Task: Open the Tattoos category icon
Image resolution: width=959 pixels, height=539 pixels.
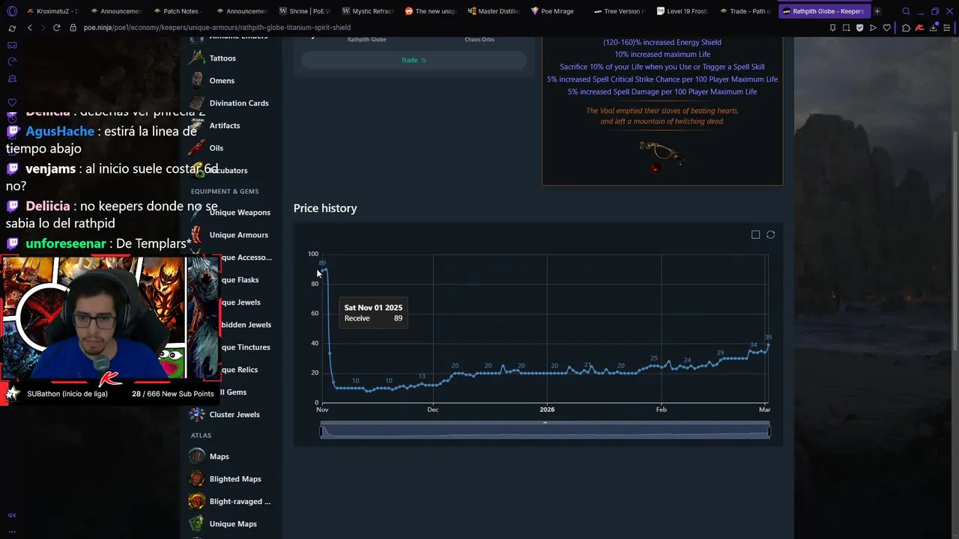Action: [x=196, y=58]
